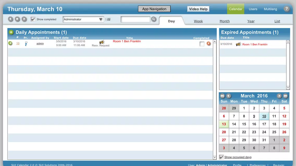Add new appointment with green plus
296x166 pixels.
(x=11, y=32)
